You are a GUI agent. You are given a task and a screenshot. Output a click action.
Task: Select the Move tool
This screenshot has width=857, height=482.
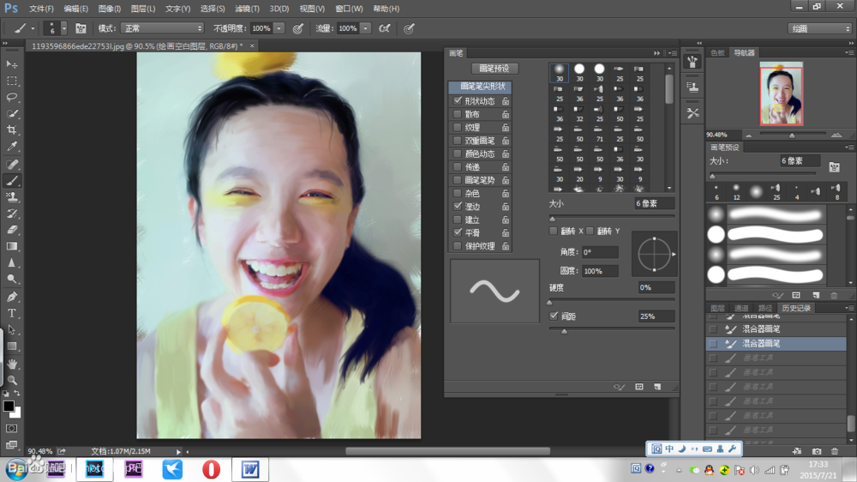pyautogui.click(x=12, y=64)
